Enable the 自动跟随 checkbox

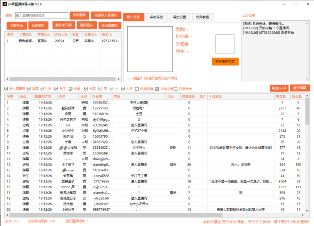(x=137, y=89)
